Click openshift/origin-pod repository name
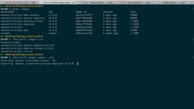 [14, 30]
